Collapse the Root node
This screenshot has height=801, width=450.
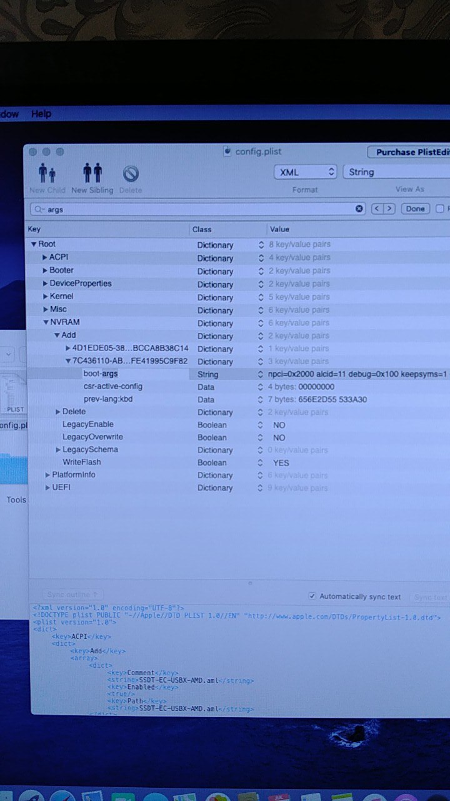pyautogui.click(x=34, y=244)
